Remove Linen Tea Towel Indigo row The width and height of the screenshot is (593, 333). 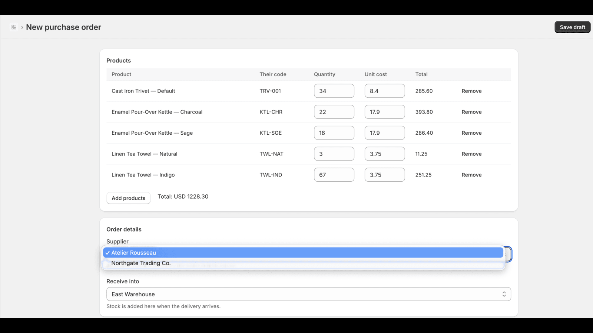point(471,175)
